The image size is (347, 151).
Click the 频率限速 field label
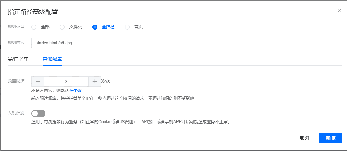coord(16,81)
